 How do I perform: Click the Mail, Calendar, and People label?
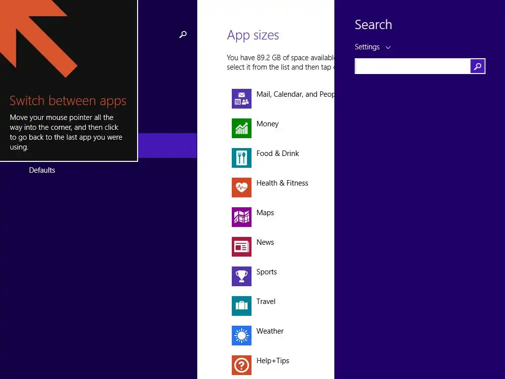[295, 94]
